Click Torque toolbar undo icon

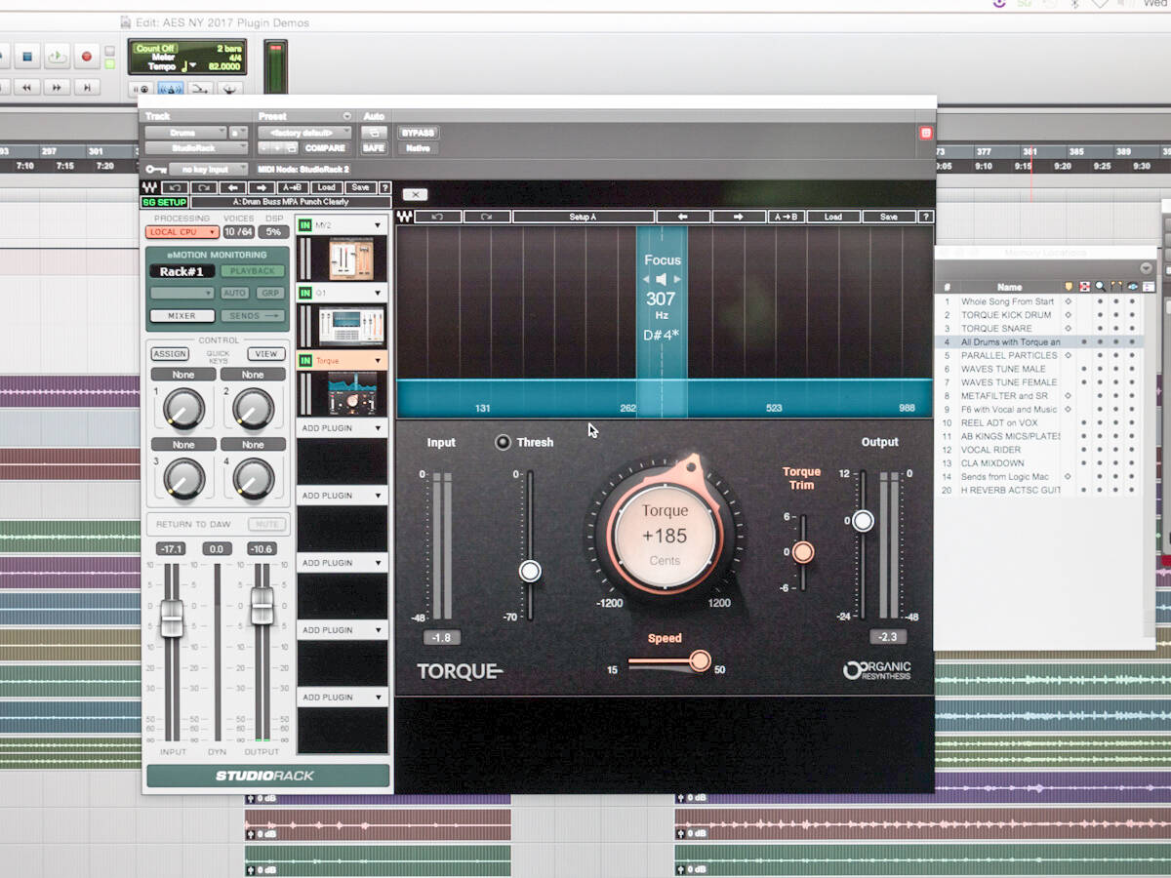(438, 217)
